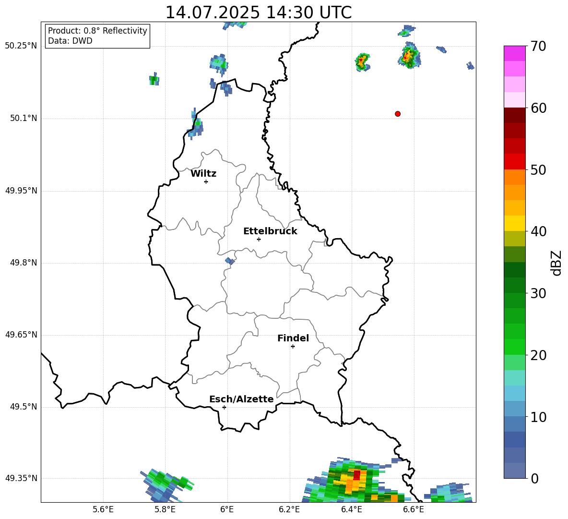568x519 pixels.
Task: Click the red-core storm cell near 6.4°E south
Action: click(x=357, y=475)
